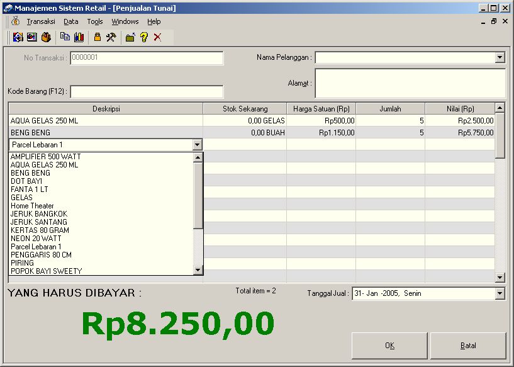Click the copy documents toolbar icon
The image size is (514, 367).
[x=65, y=37]
